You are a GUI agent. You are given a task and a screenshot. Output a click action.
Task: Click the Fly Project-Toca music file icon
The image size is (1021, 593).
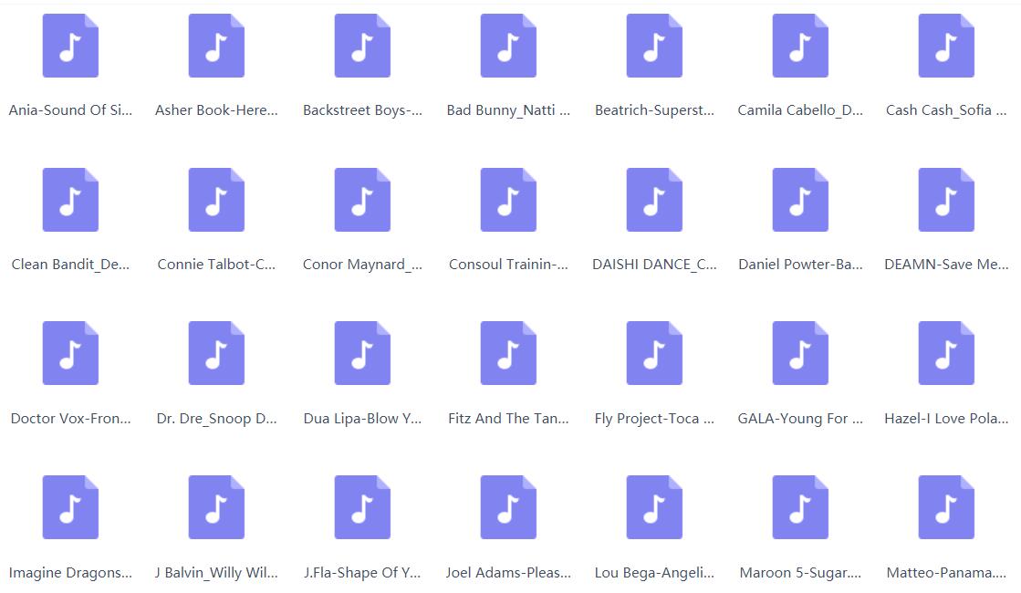(654, 353)
